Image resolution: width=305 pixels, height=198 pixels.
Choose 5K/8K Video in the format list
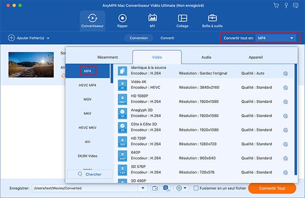(x=87, y=156)
